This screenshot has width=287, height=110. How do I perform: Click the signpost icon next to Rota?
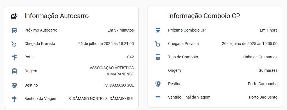click(x=14, y=57)
